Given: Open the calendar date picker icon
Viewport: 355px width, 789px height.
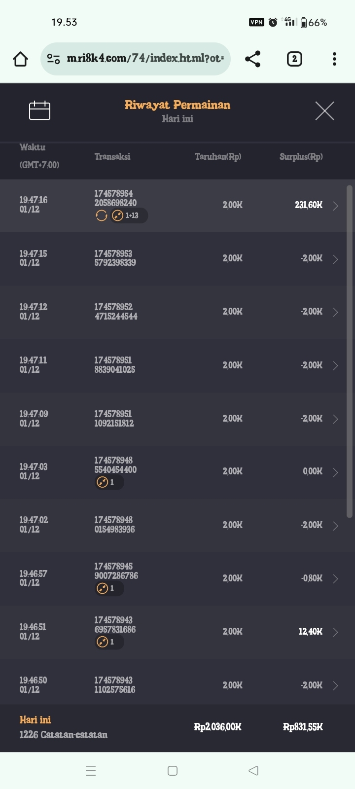Looking at the screenshot, I should click(x=39, y=110).
